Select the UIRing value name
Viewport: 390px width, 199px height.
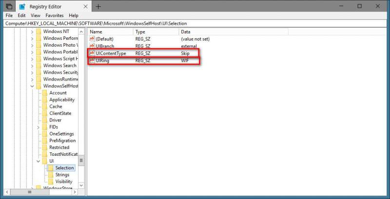[x=102, y=60]
